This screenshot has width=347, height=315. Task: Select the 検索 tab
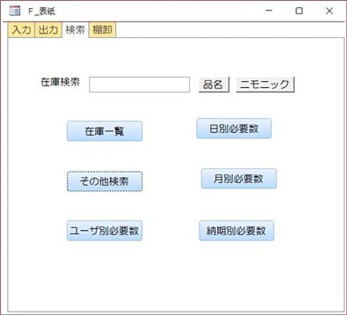(75, 30)
